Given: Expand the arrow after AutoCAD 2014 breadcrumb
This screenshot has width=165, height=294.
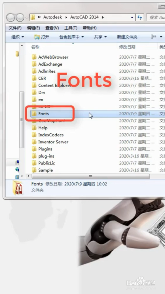Looking at the screenshot, I should click(x=103, y=18).
